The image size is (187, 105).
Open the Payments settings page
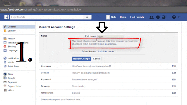coord(12,82)
